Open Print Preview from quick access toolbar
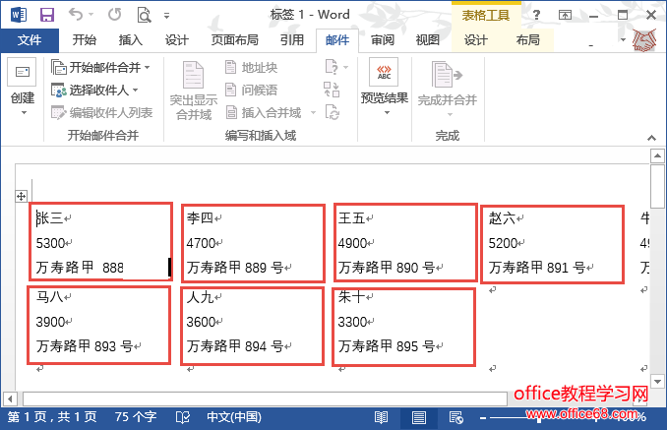The width and height of the screenshot is (667, 430). pos(144,16)
